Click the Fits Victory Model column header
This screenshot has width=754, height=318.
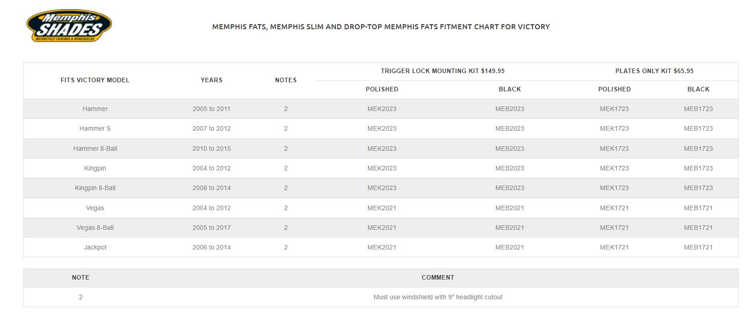coord(95,80)
